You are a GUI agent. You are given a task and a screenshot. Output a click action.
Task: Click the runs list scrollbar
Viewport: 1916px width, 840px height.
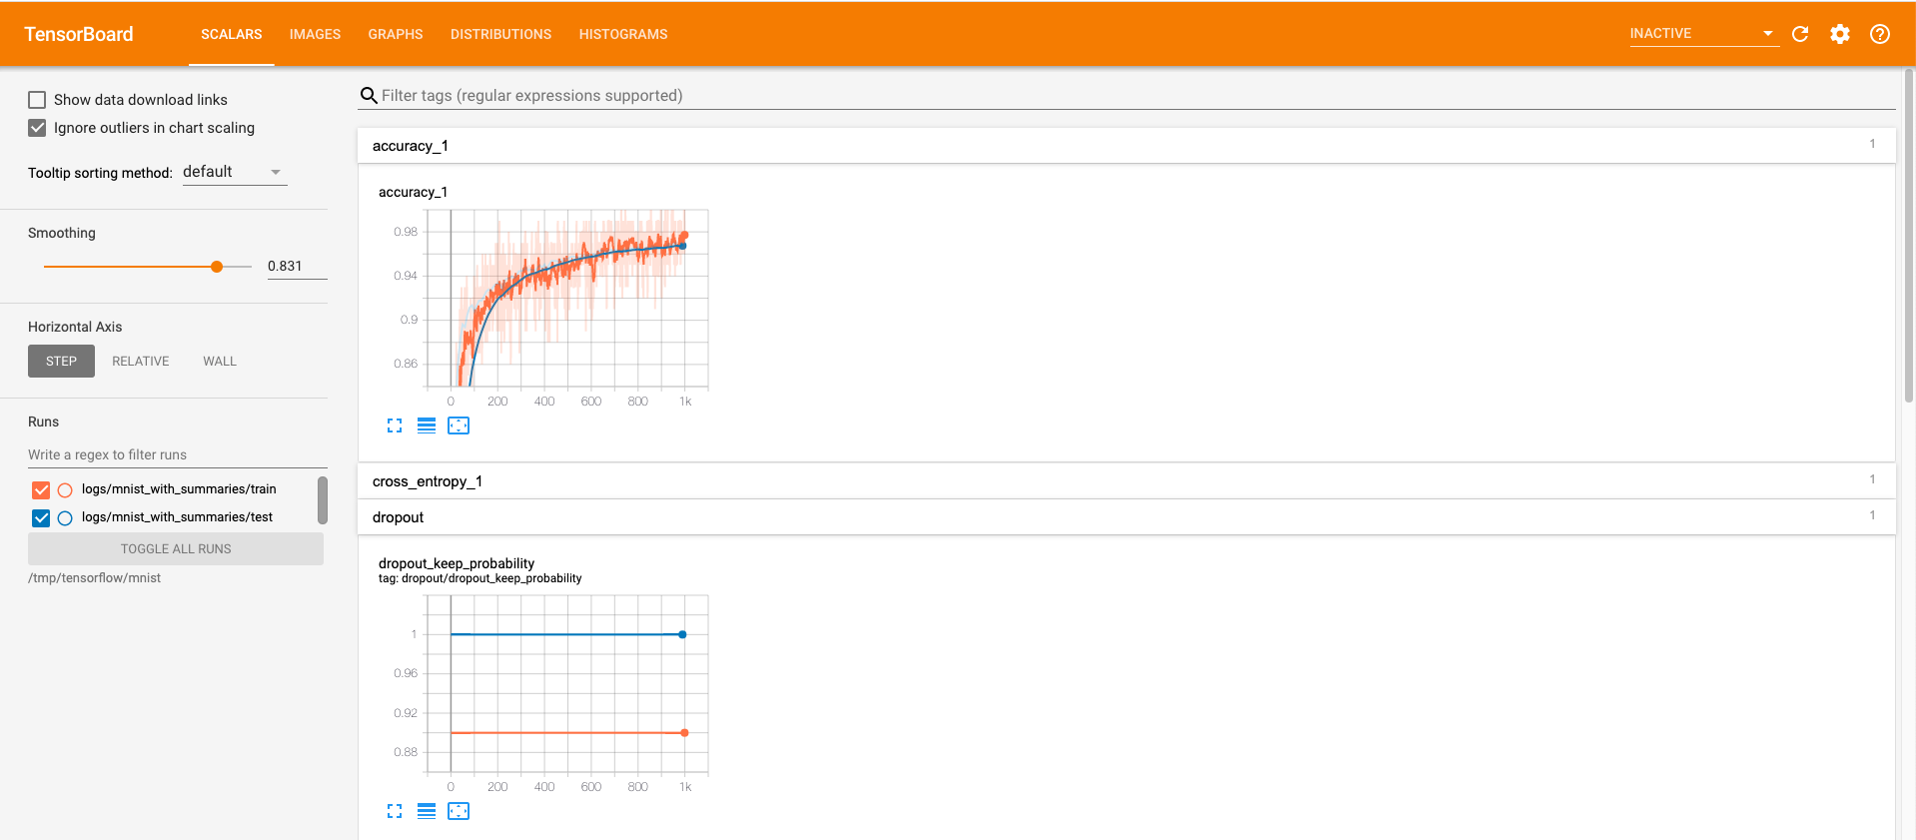pos(323,500)
